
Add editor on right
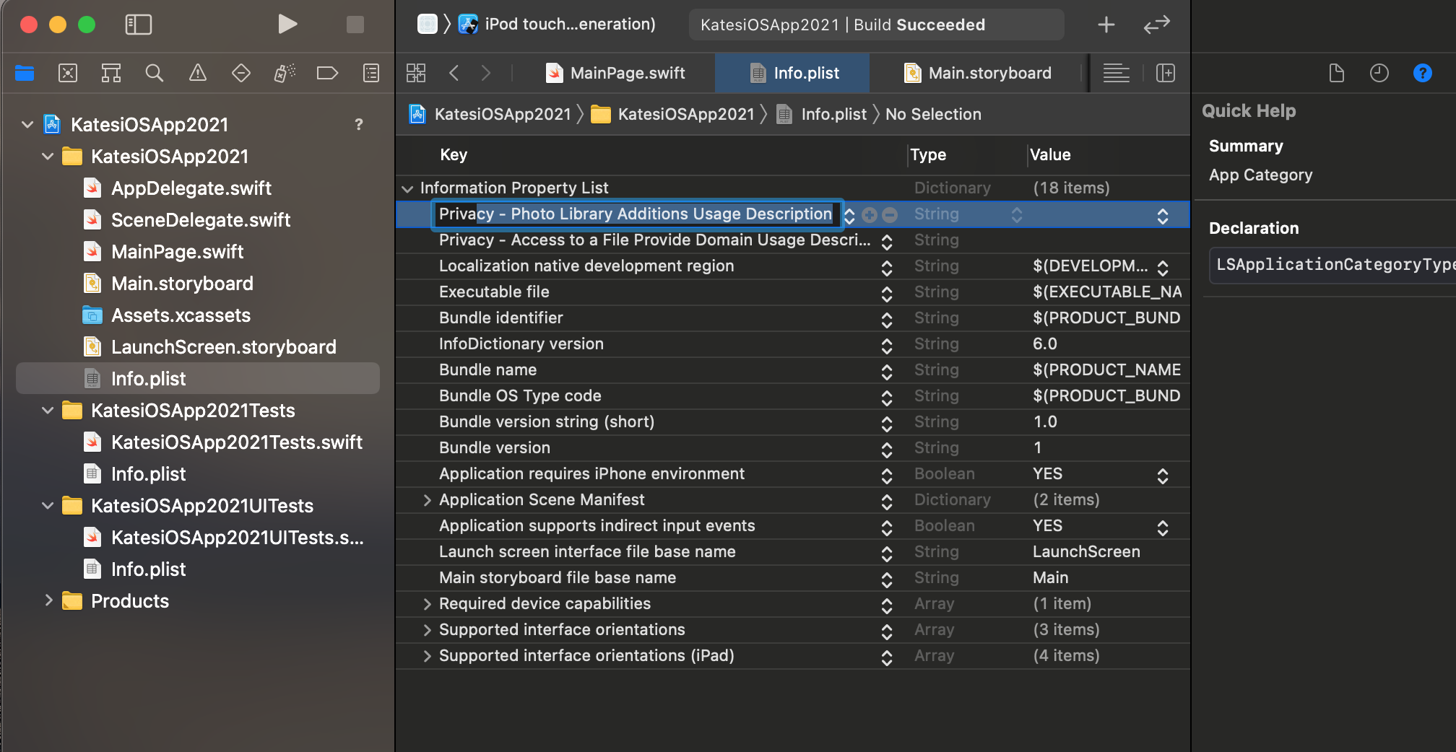1166,73
